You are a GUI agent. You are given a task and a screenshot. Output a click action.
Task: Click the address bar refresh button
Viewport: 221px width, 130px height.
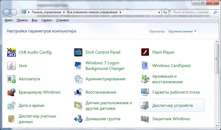[x=165, y=12]
